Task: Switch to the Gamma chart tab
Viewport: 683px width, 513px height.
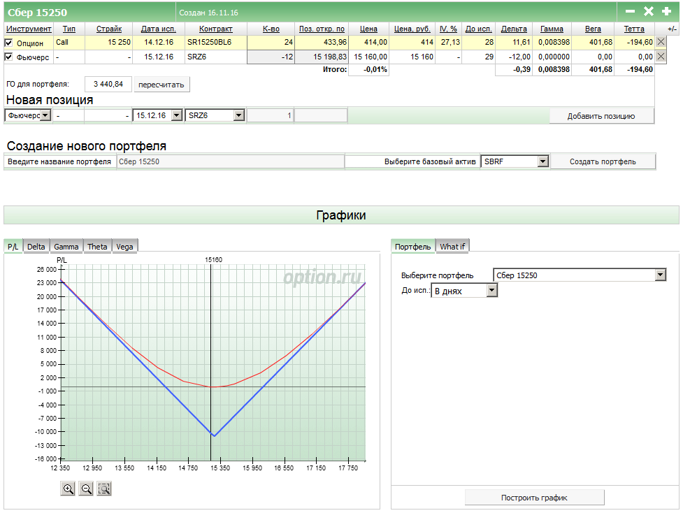Action: click(66, 246)
